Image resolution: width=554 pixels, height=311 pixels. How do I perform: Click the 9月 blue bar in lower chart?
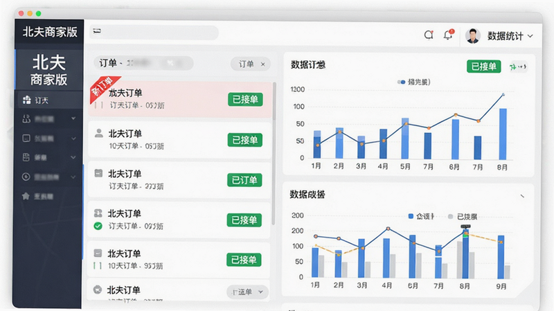click(x=501, y=256)
